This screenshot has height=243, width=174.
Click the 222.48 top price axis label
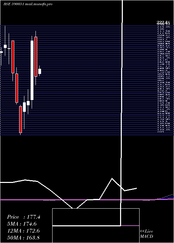[164, 23]
